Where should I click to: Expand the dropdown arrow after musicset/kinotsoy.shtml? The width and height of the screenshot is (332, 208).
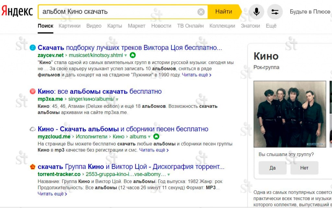(x=125, y=56)
